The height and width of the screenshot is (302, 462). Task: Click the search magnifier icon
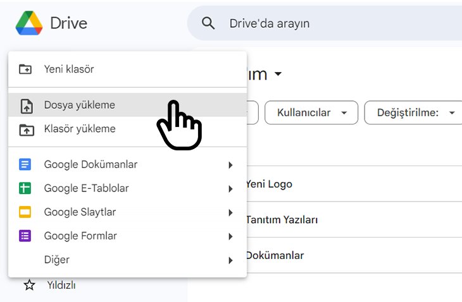208,23
